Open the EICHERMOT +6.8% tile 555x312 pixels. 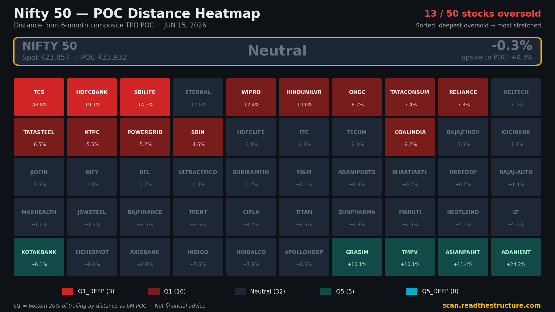92,257
